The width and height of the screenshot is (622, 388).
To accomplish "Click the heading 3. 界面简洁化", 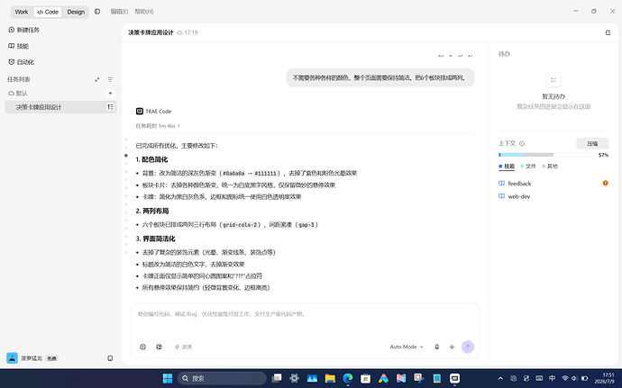I will point(155,239).
